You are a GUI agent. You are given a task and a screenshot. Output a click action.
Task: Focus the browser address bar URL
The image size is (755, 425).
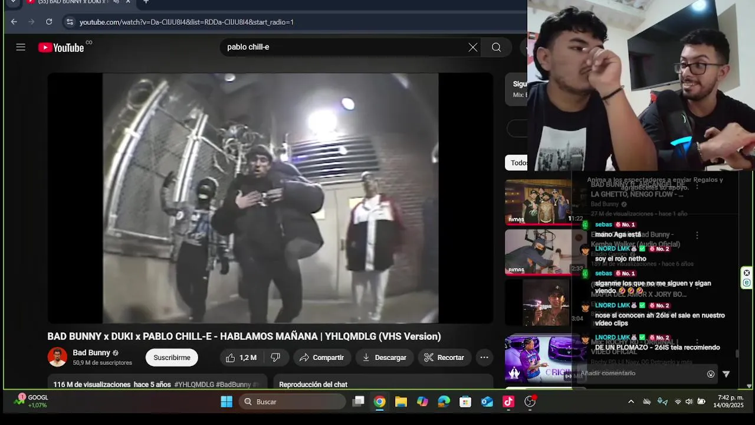pos(186,22)
